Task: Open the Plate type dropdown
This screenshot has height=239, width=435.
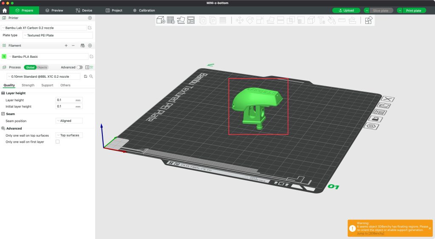Action: 57,35
